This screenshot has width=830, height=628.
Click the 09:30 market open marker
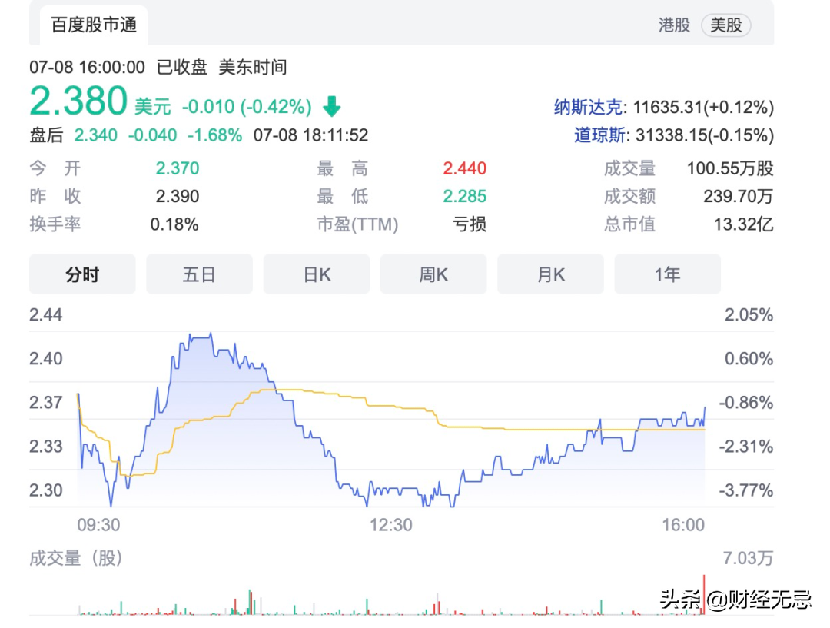point(98,525)
